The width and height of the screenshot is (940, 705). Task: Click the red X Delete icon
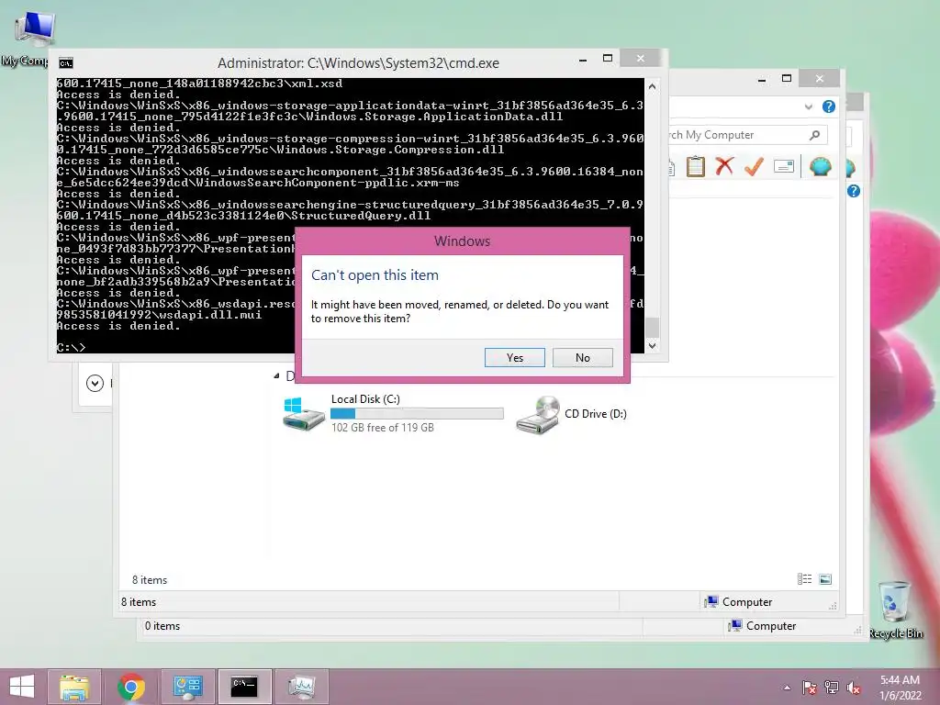coord(724,166)
